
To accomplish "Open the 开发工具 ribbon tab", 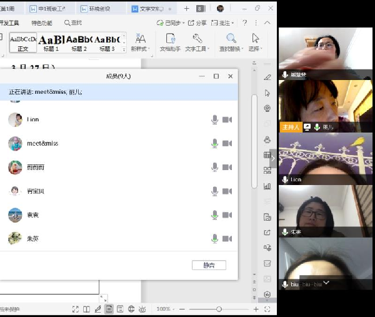I will point(9,23).
